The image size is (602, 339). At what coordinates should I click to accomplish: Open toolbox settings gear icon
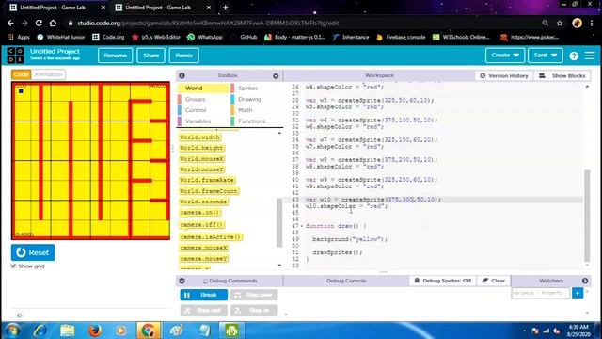[x=276, y=76]
